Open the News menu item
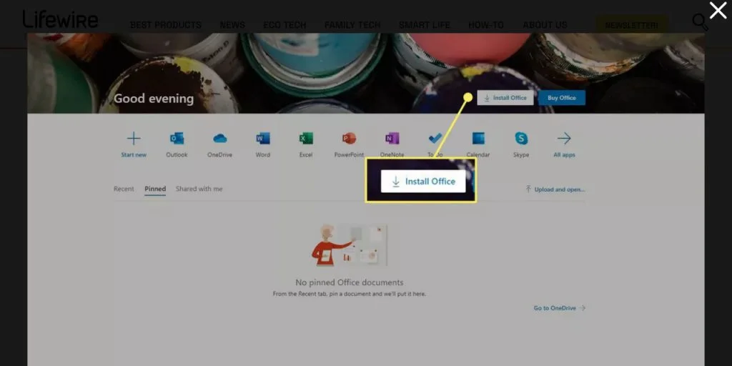 (x=232, y=25)
